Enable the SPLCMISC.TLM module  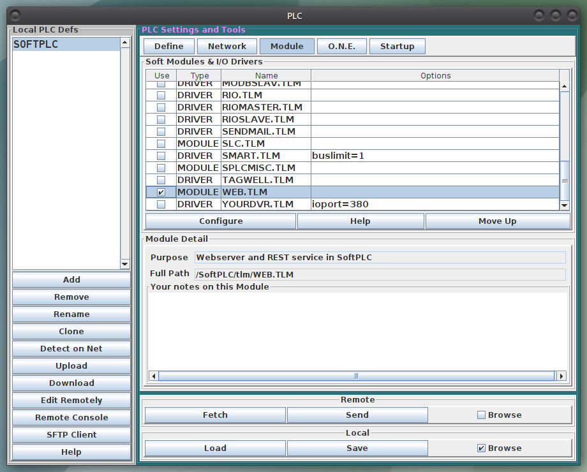click(161, 168)
